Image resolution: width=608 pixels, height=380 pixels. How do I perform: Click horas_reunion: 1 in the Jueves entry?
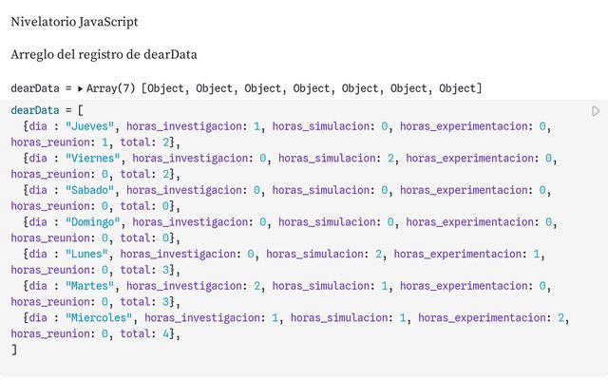click(59, 142)
